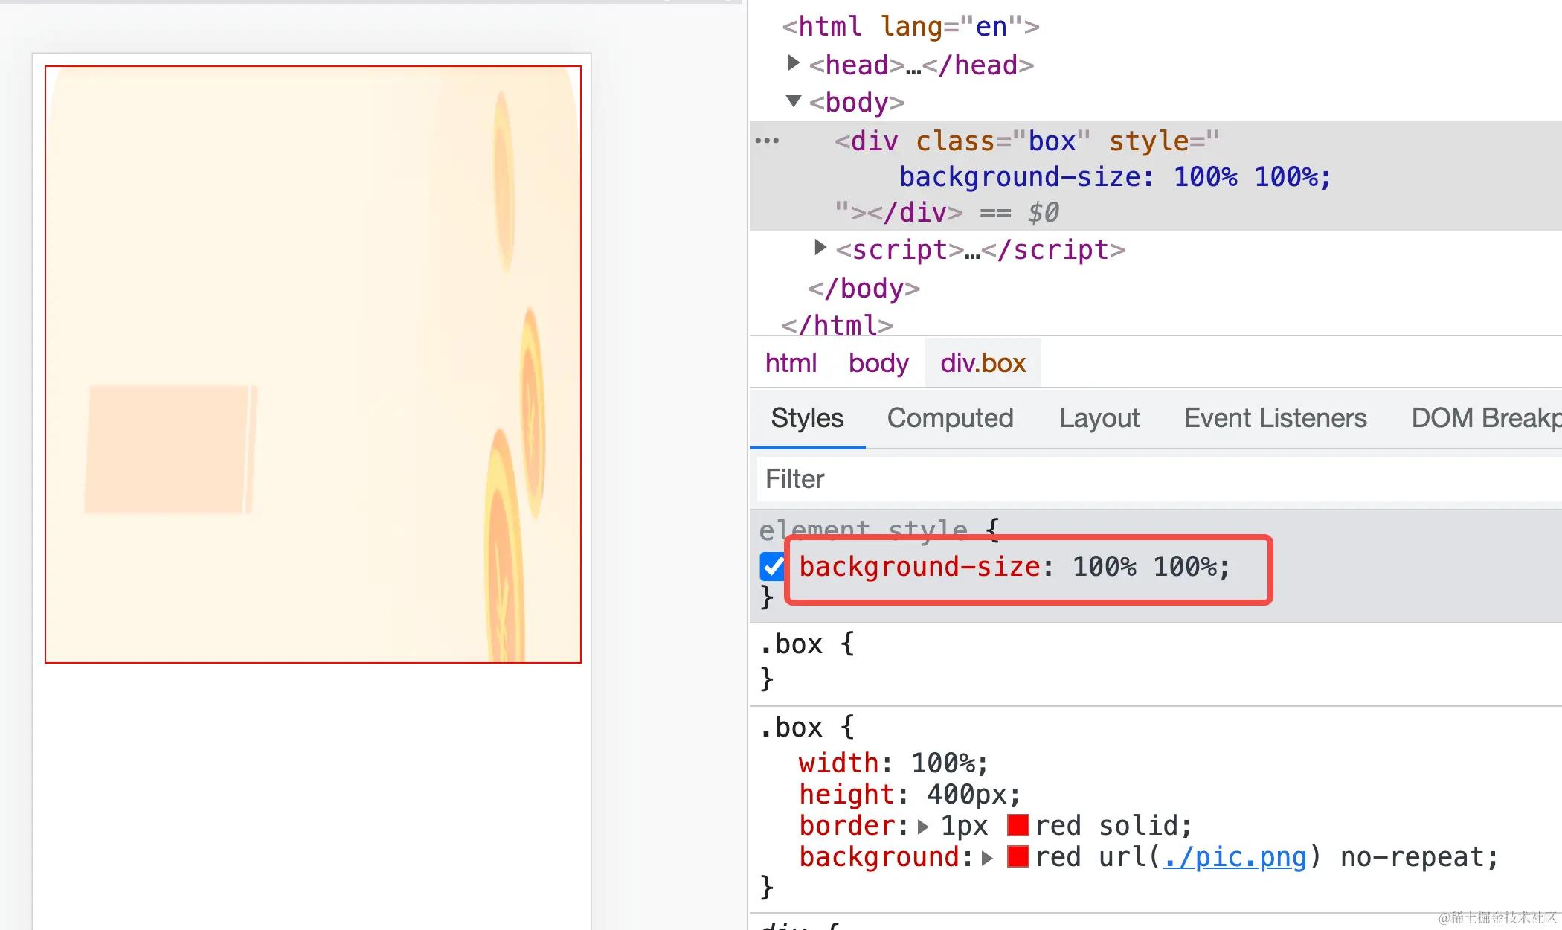1562x930 pixels.
Task: Edit inline style background-size attribute in DOM
Action: click(x=1115, y=177)
